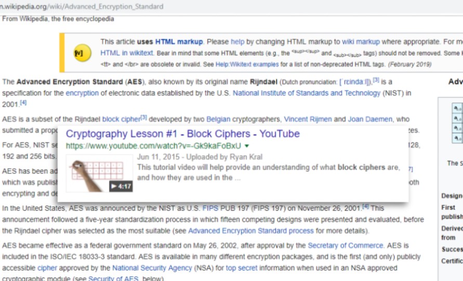
Task: Open the 'help' link in the notice
Action: coord(237,41)
